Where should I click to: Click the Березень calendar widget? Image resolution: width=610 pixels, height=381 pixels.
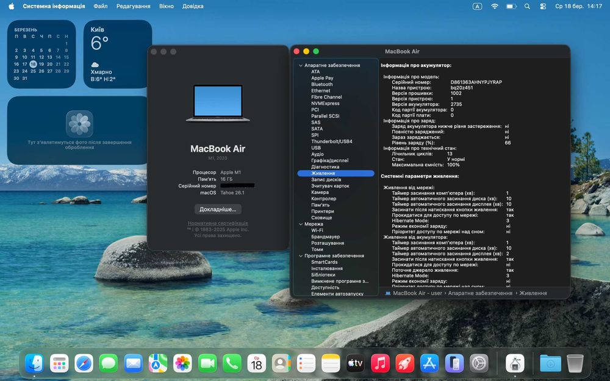pyautogui.click(x=41, y=54)
